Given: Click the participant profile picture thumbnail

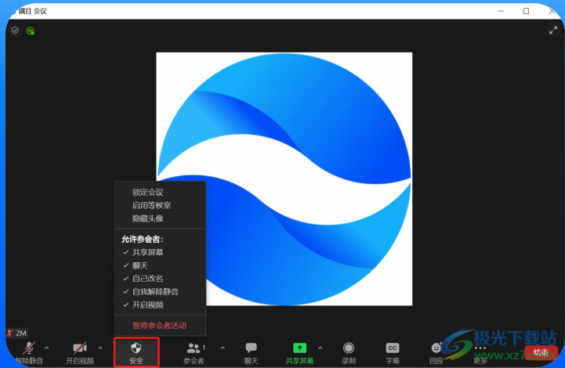Looking at the screenshot, I should 284,179.
